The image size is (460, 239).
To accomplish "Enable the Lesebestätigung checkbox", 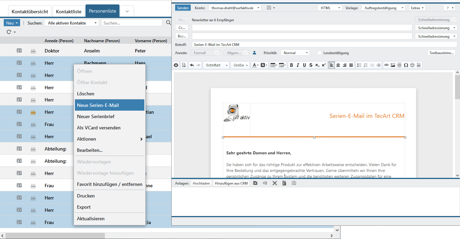I will pyautogui.click(x=319, y=53).
